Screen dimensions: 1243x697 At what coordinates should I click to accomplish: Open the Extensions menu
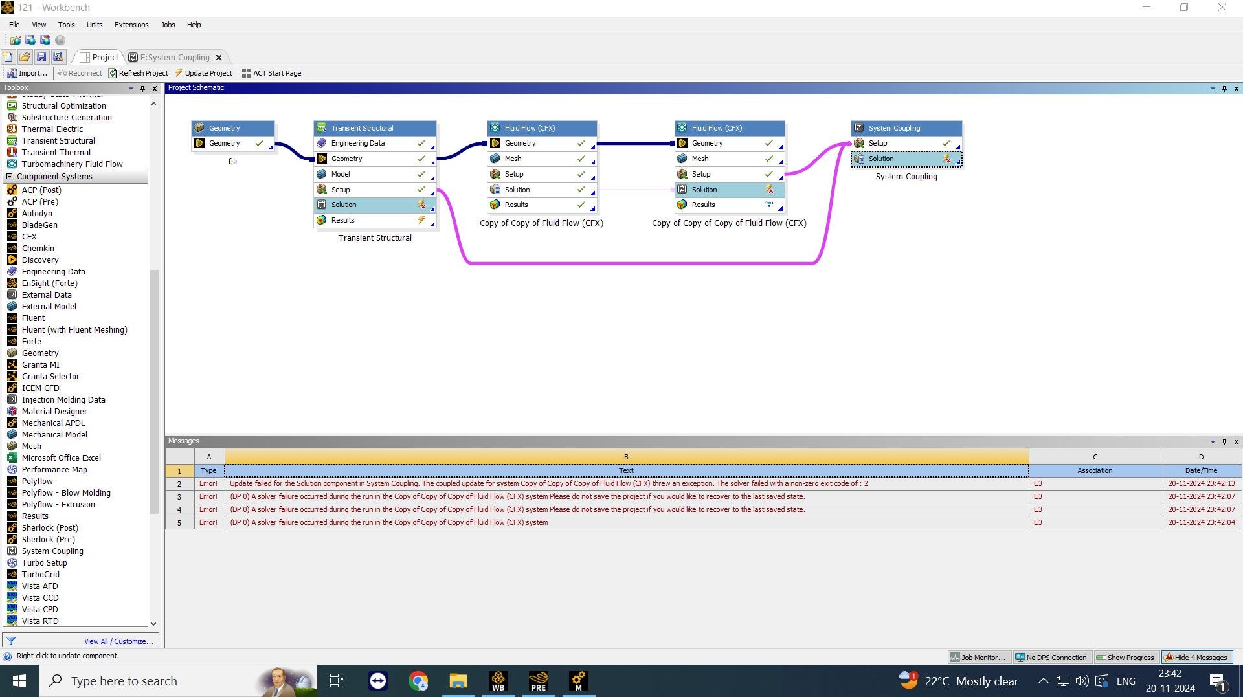[131, 25]
